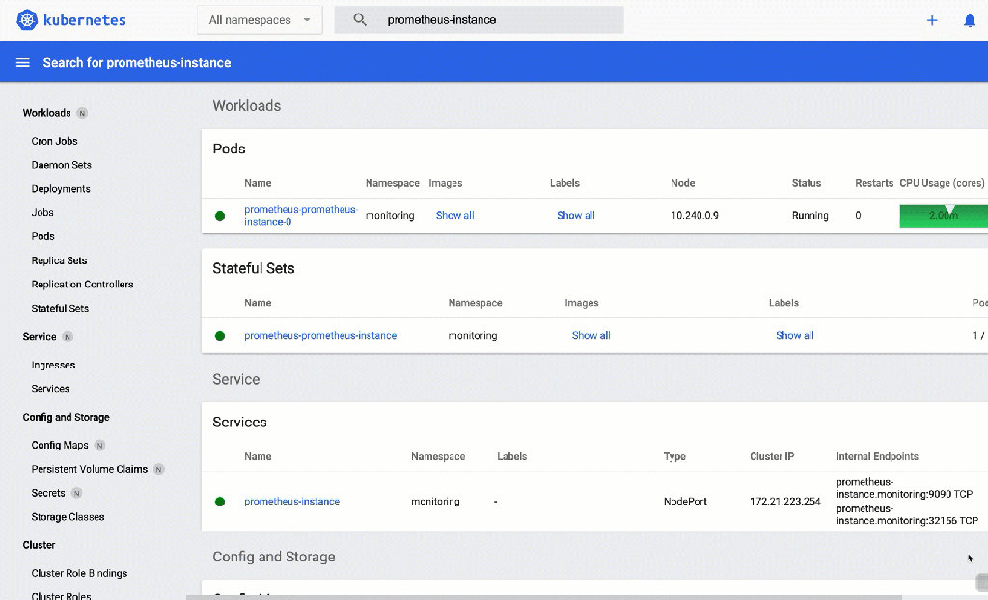Click the namespace dropdown arrow

pyautogui.click(x=307, y=20)
